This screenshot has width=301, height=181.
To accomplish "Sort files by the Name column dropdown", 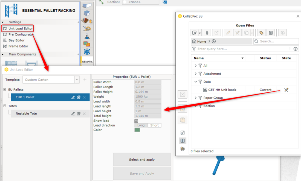I will click(x=242, y=58).
